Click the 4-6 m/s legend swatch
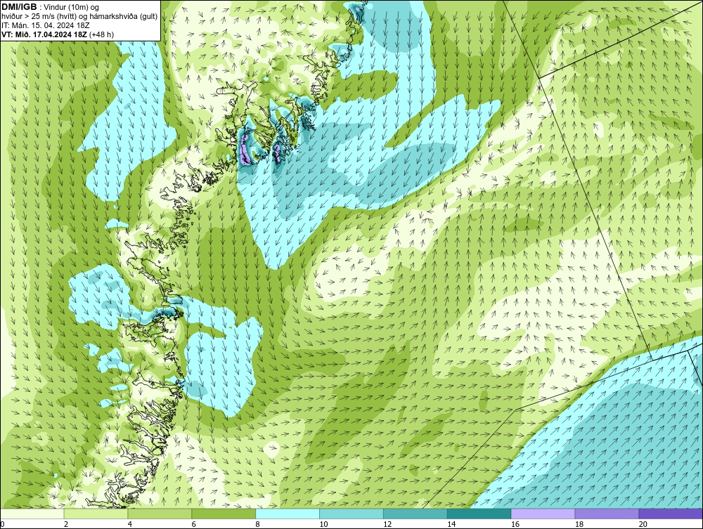 click(160, 514)
